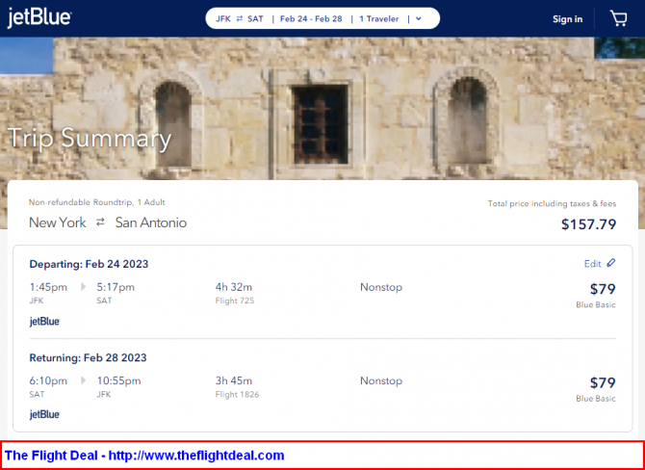The width and height of the screenshot is (645, 470).
Task: Select SAT destination in search pill
Action: coord(255,19)
